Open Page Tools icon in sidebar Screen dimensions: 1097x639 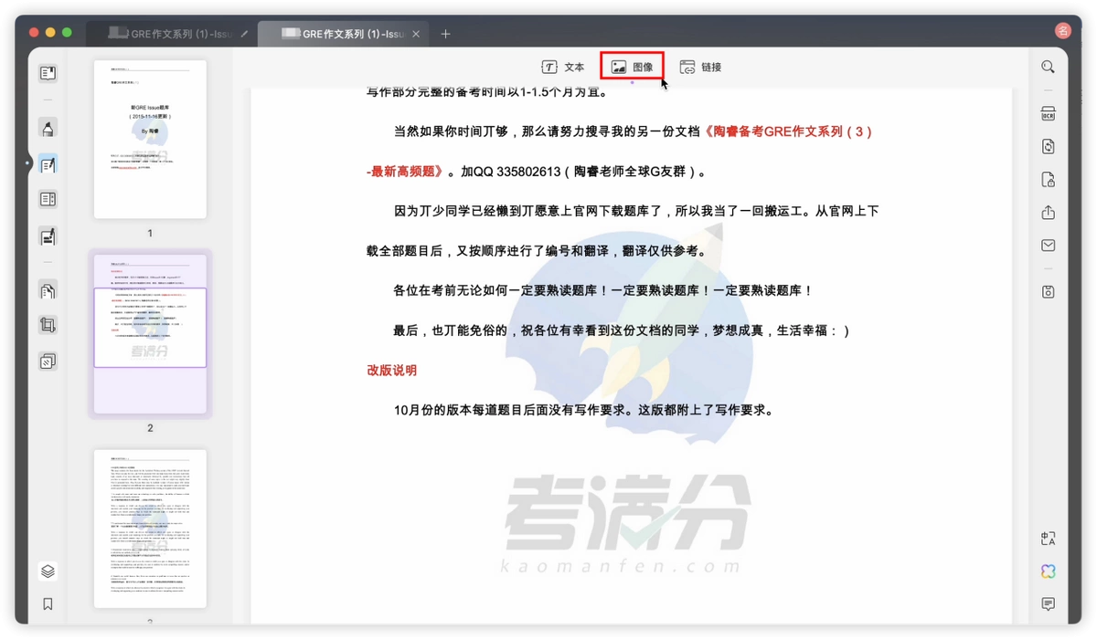click(48, 290)
